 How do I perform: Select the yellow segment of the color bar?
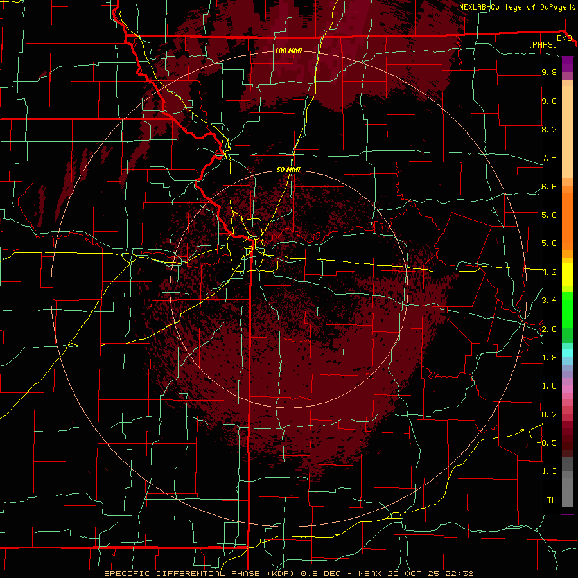click(x=567, y=275)
